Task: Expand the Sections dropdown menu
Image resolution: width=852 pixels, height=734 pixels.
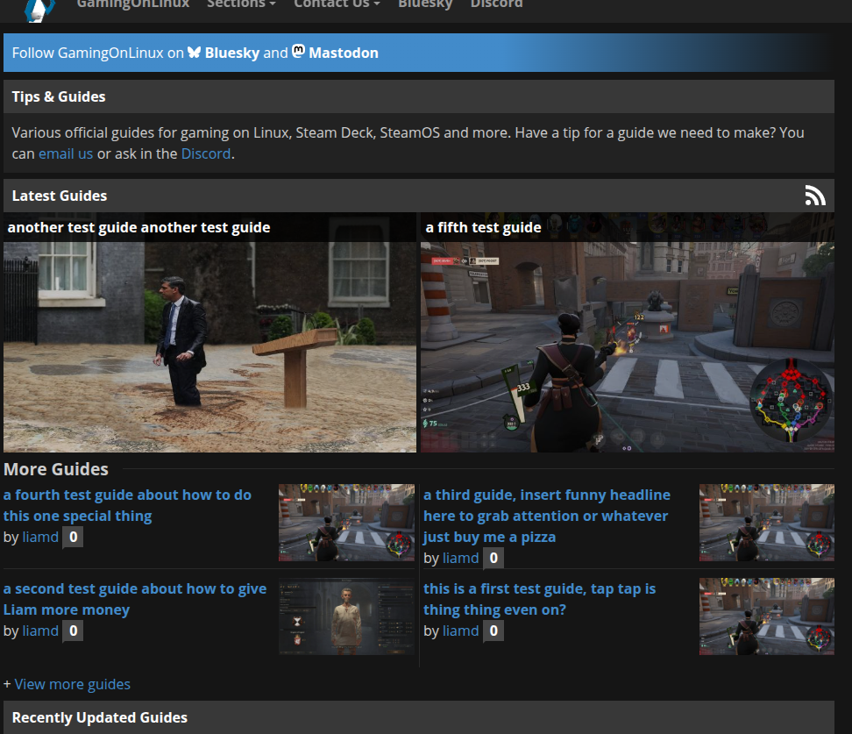Action: tap(241, 4)
